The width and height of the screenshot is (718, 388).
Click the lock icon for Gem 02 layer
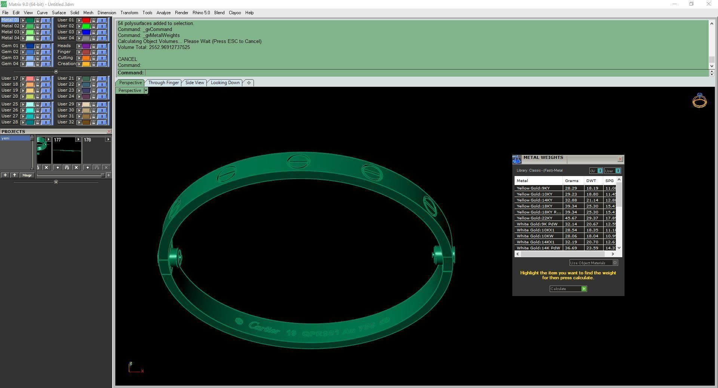(37, 52)
